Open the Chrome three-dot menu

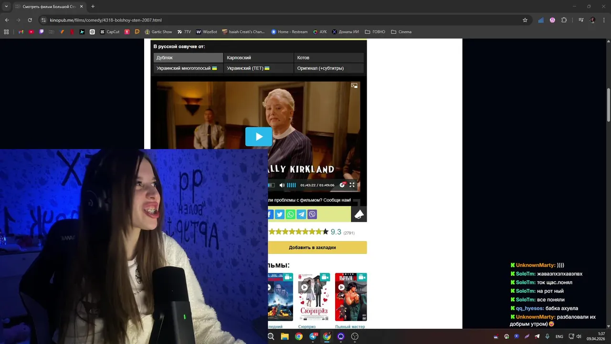point(604,20)
